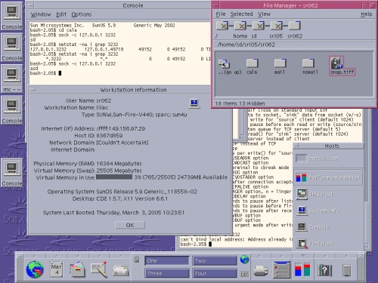378x283 pixels.
Task: Click the workstation icon in Workstation Information
Action: [x=194, y=103]
